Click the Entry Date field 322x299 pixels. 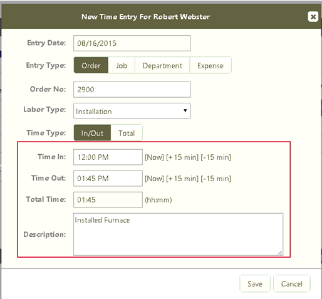click(x=132, y=43)
